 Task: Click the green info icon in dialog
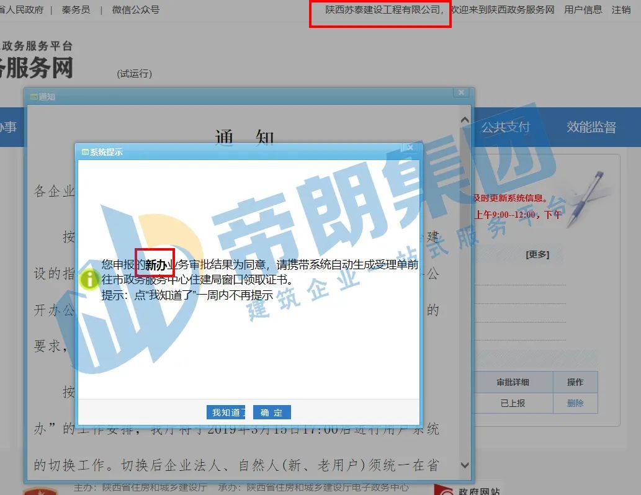point(89,280)
